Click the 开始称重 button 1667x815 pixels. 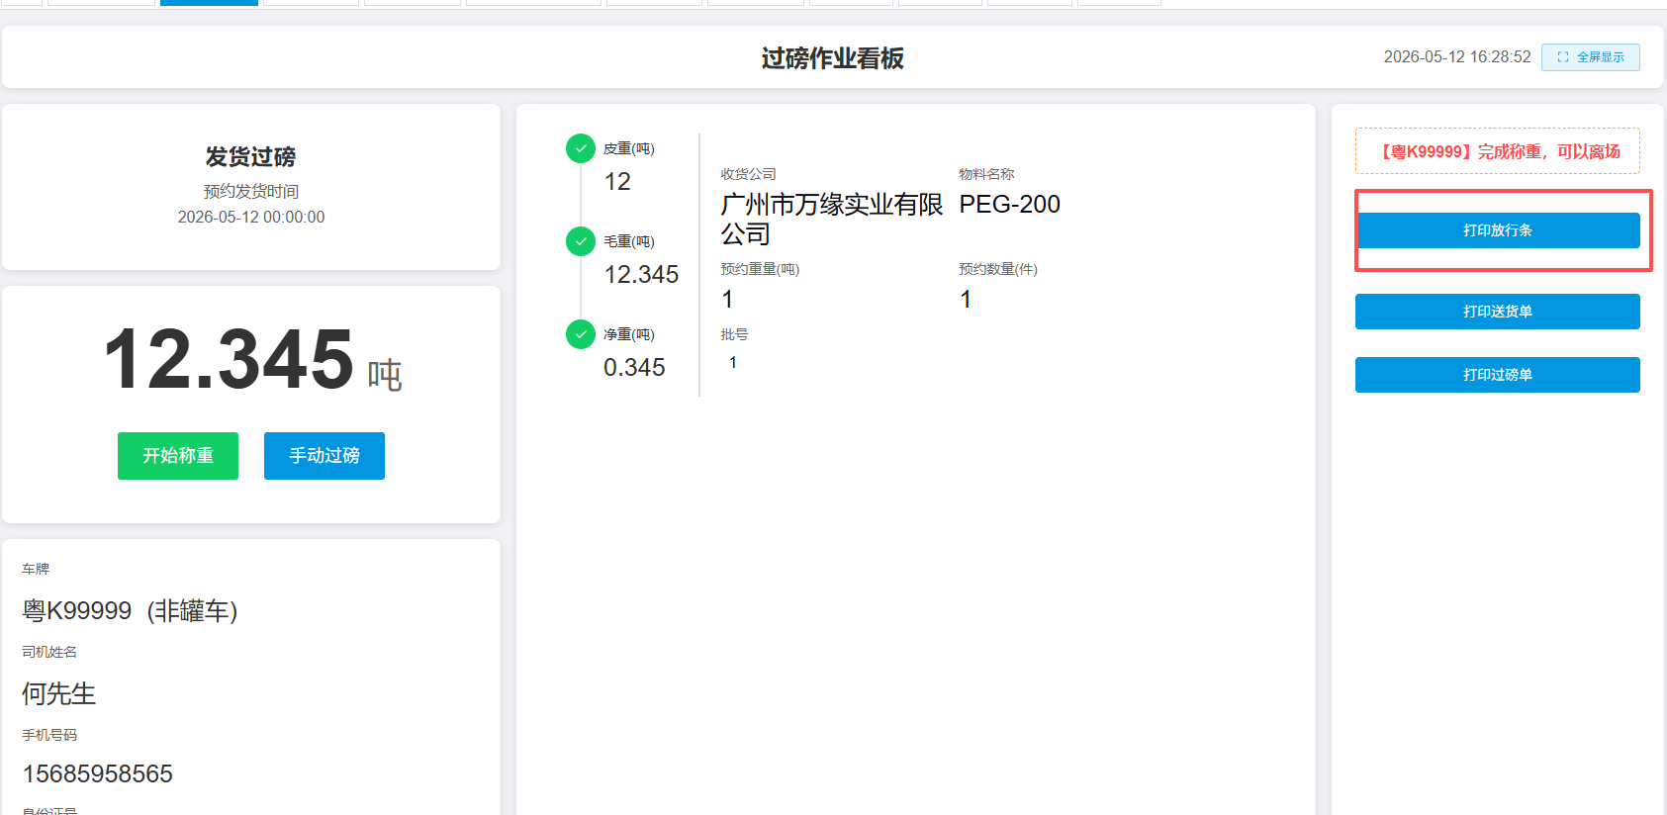pyautogui.click(x=178, y=456)
